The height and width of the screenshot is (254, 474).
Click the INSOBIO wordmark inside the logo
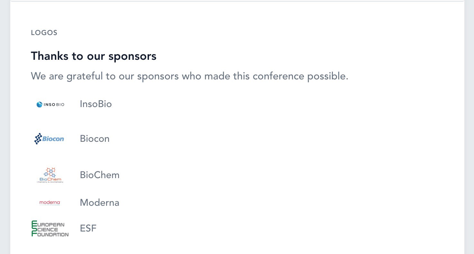pos(54,104)
